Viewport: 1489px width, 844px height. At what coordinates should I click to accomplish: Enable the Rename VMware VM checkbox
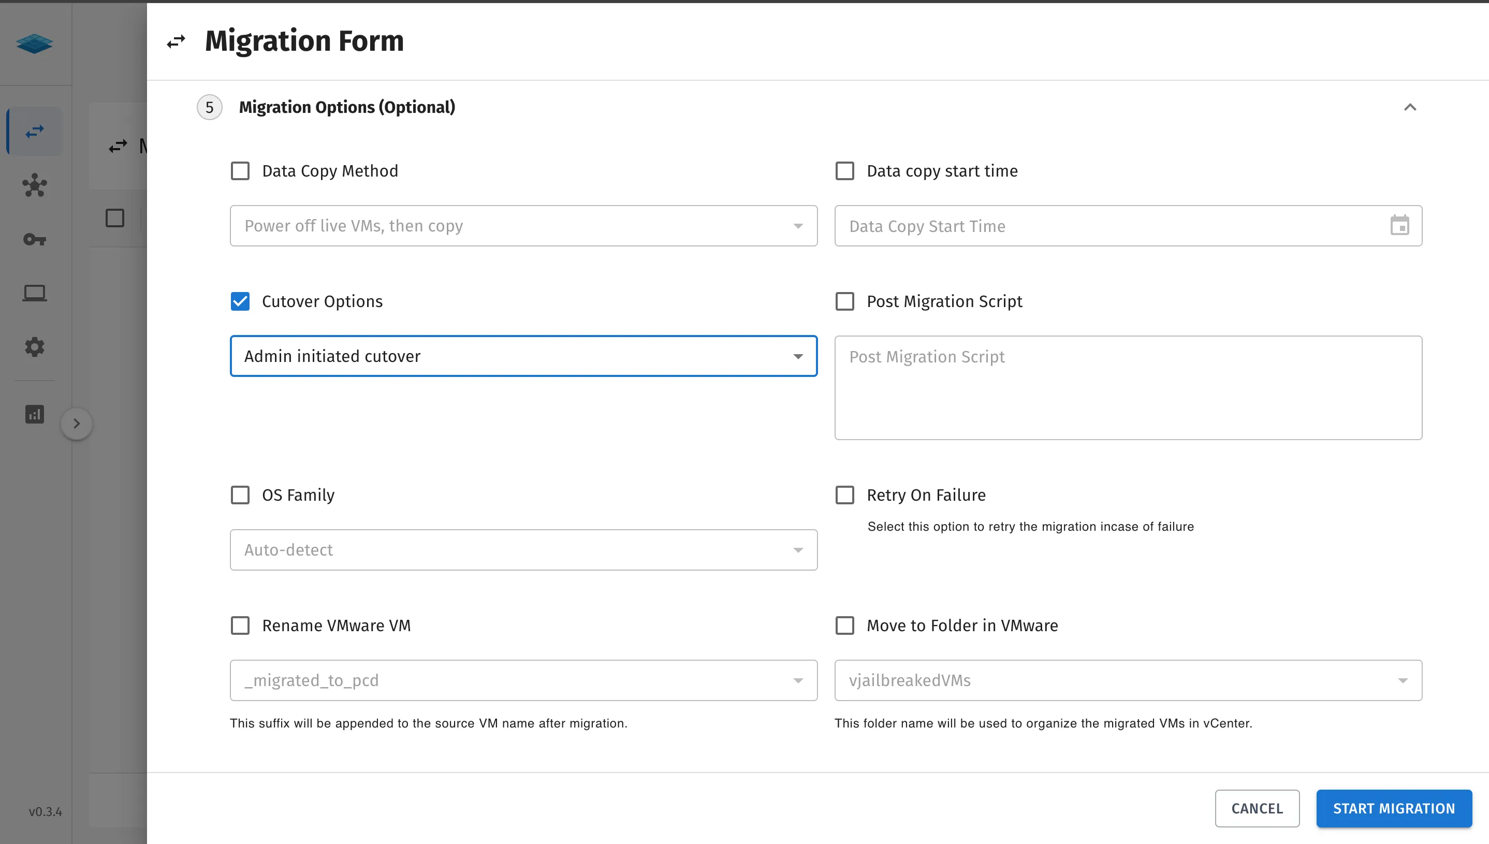[240, 625]
